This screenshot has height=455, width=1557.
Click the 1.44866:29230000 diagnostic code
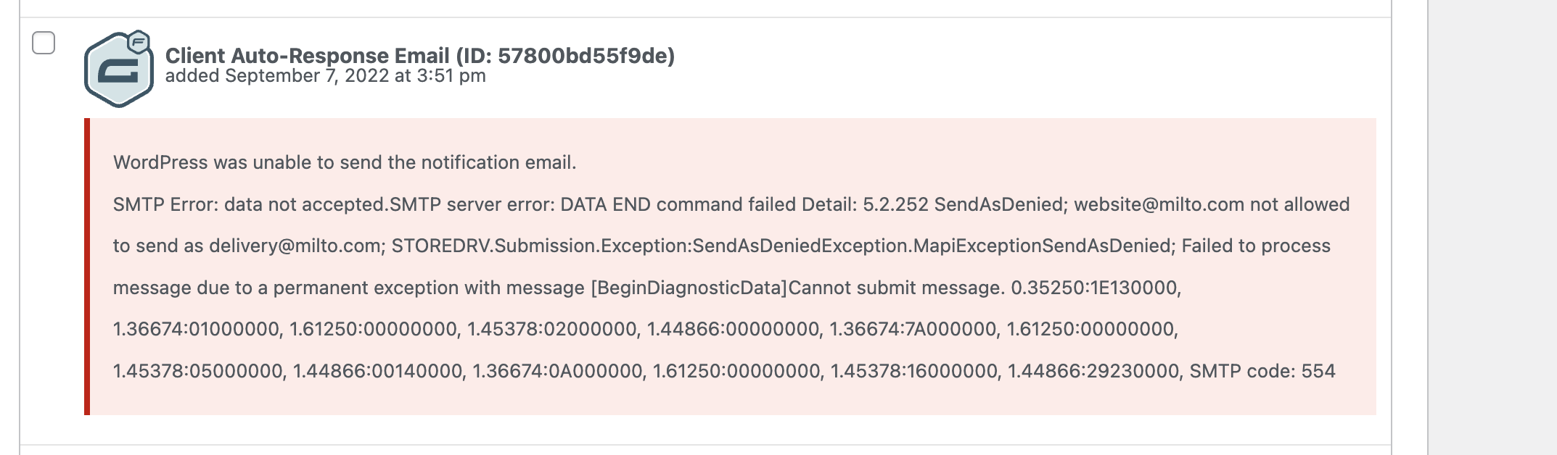pyautogui.click(x=1094, y=371)
